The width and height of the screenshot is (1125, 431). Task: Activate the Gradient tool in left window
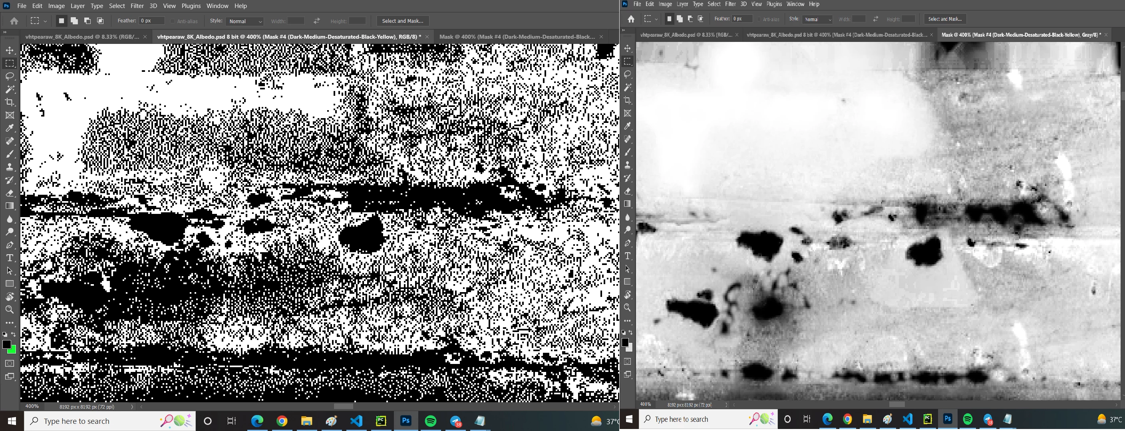point(10,206)
